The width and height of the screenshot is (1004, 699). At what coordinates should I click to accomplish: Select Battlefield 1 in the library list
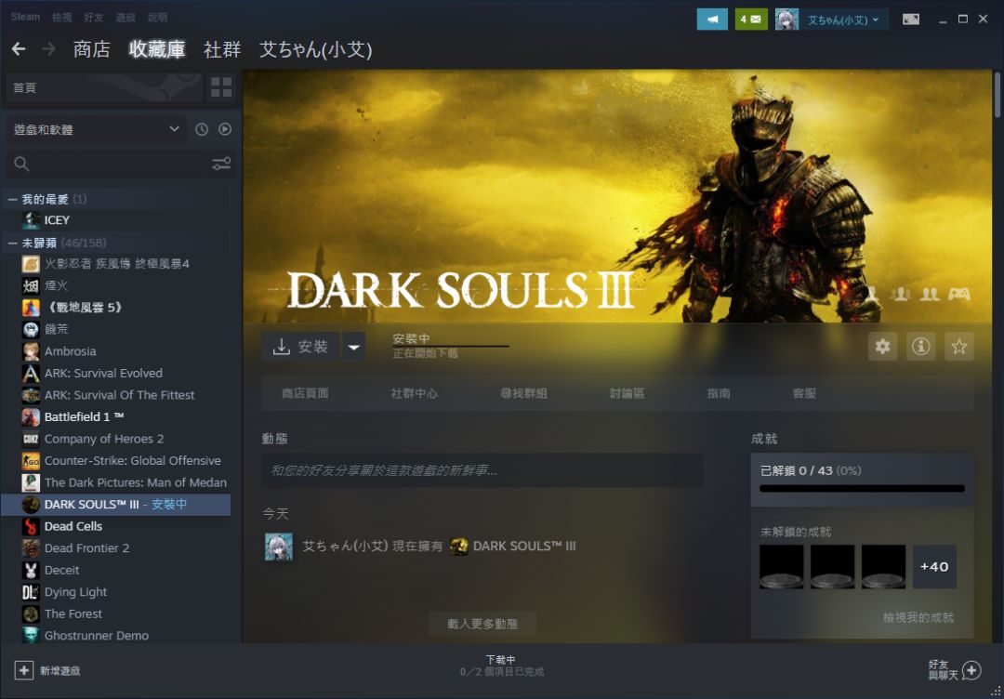tap(116, 416)
